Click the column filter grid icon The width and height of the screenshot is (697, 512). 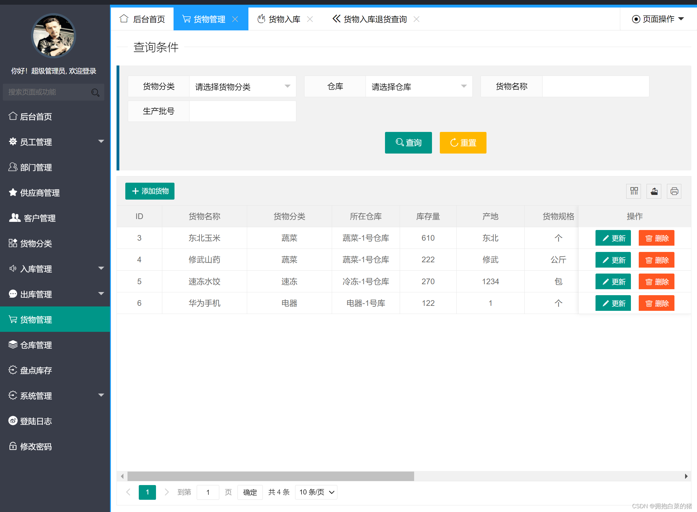[x=634, y=191]
